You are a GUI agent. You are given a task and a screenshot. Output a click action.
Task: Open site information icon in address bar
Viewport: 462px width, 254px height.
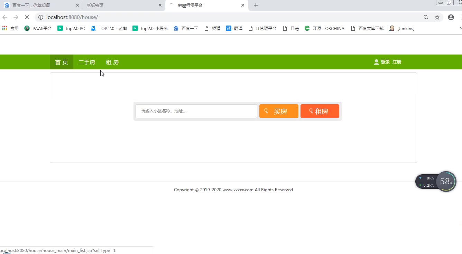(40, 17)
